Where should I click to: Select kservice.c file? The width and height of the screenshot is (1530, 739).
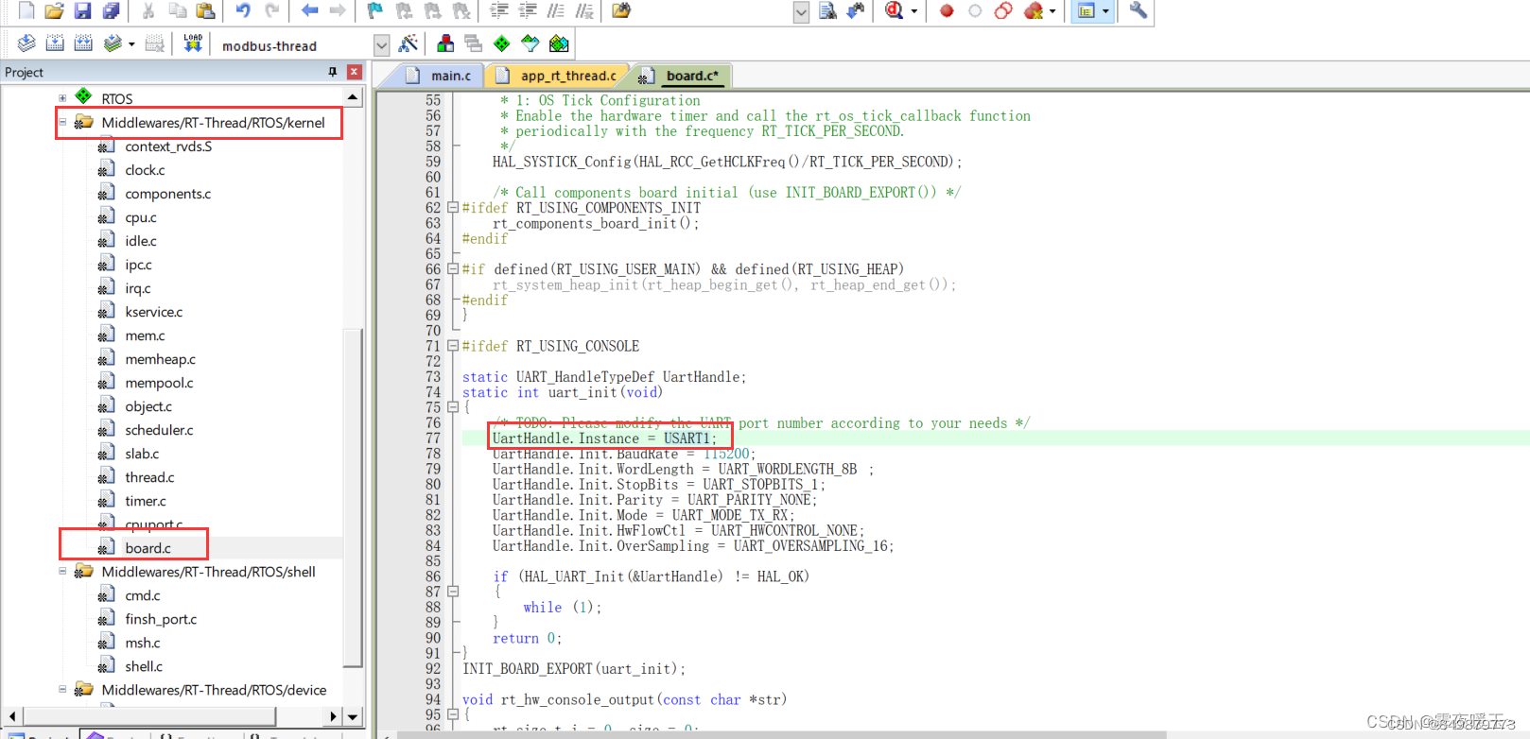click(154, 312)
